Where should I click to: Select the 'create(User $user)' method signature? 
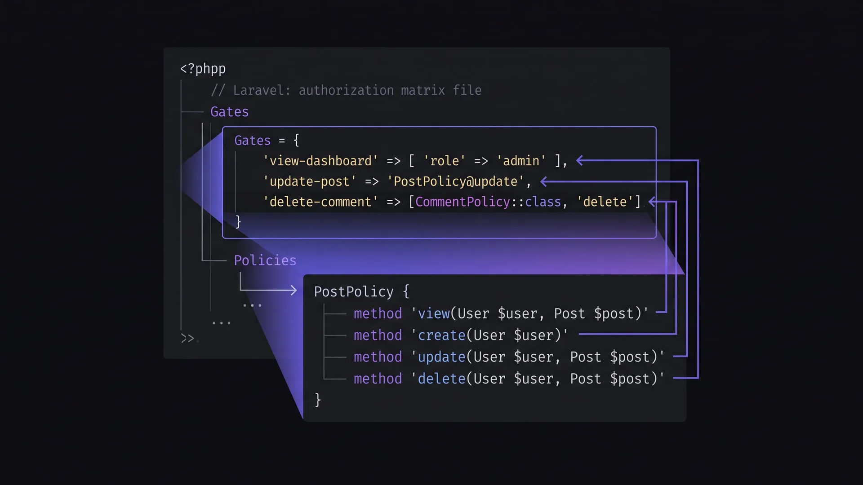pos(490,335)
